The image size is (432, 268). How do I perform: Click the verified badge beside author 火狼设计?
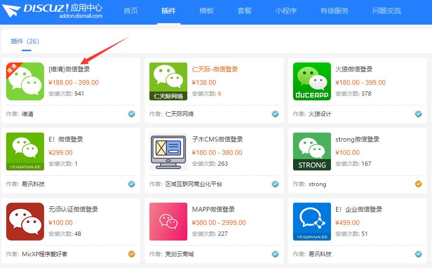[419, 114]
